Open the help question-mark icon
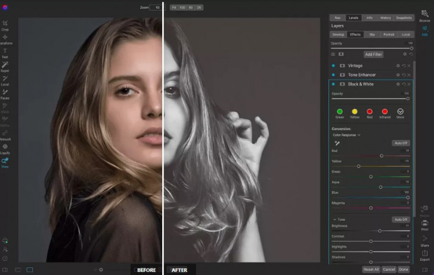The width and height of the screenshot is (434, 275). 5,259
